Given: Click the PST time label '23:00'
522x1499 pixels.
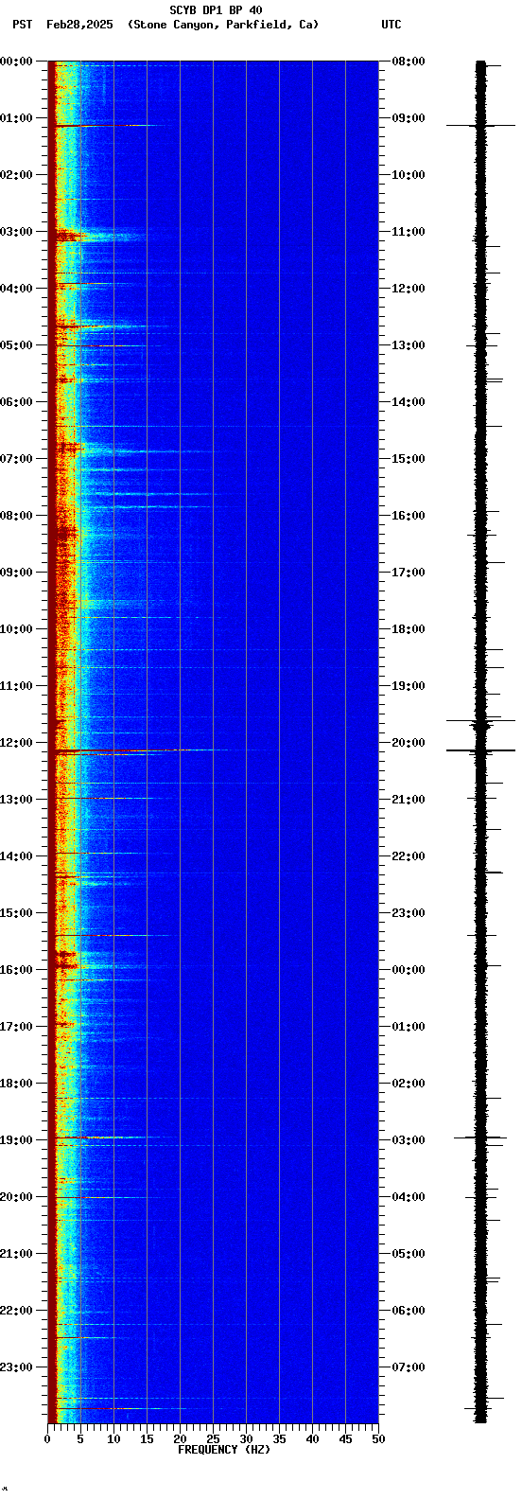Looking at the screenshot, I should [16, 1367].
